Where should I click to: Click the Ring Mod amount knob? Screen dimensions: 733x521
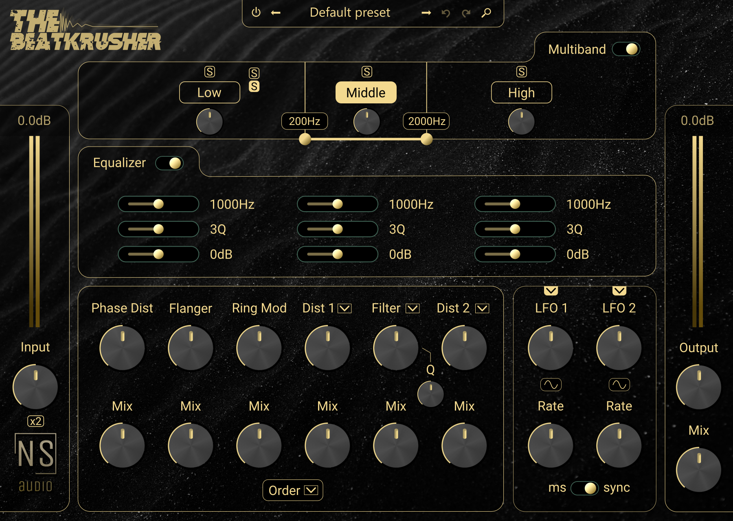[x=259, y=348]
